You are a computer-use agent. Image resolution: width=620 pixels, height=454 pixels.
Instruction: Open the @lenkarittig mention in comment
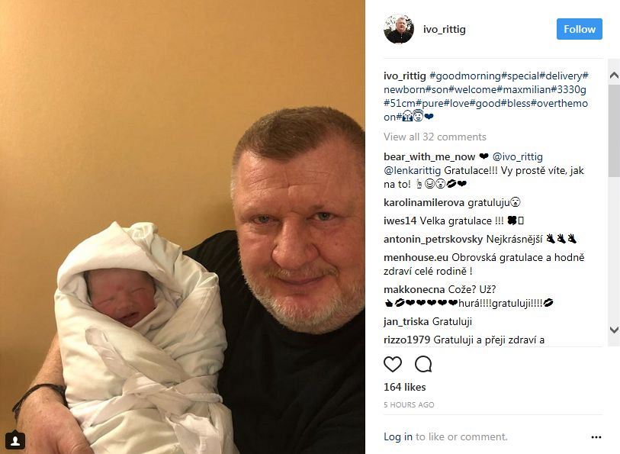click(416, 171)
